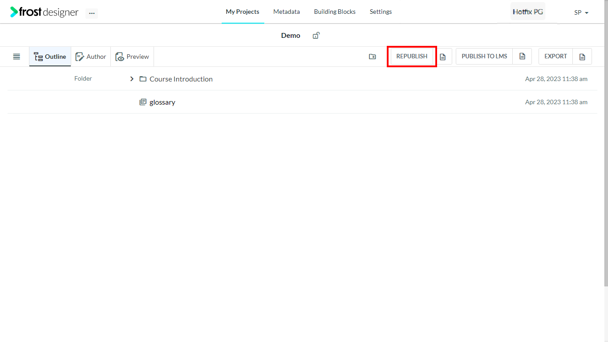Open the My Projects tab
The width and height of the screenshot is (608, 342).
click(x=243, y=12)
